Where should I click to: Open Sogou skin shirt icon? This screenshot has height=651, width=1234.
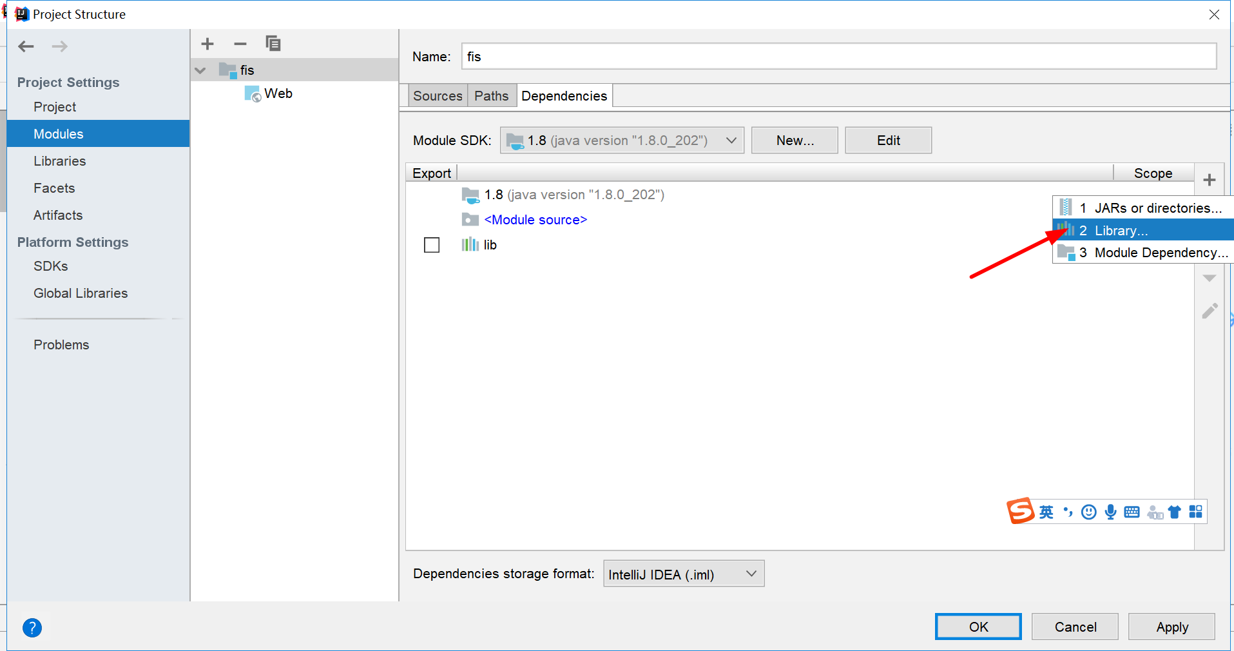(x=1175, y=512)
